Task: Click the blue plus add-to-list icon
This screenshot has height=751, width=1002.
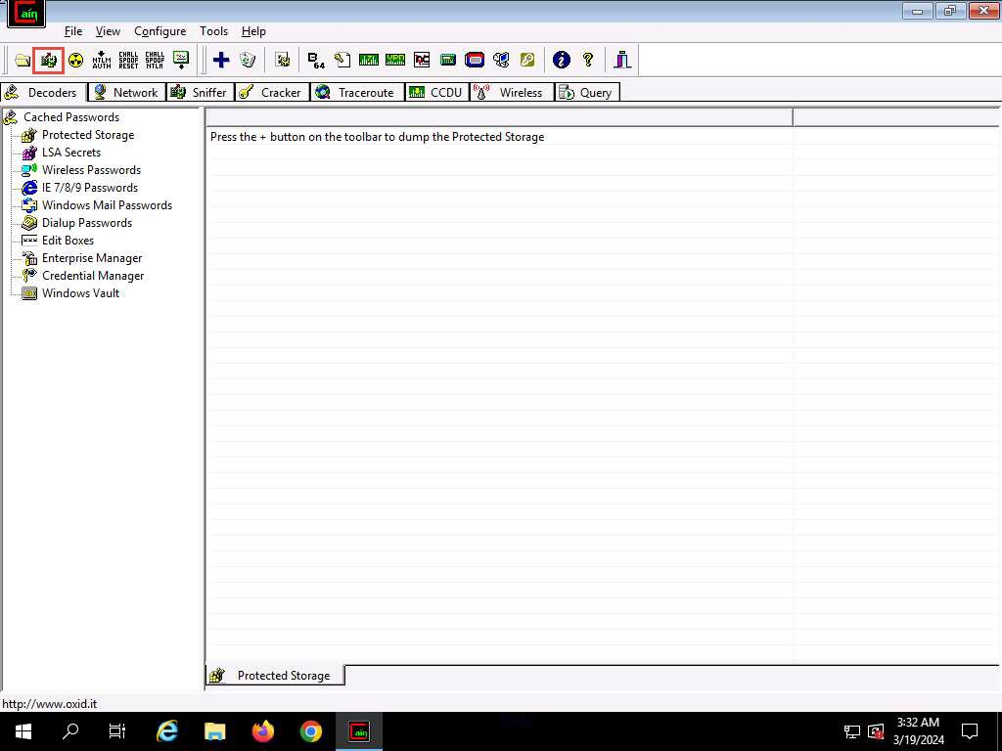Action: coord(221,61)
